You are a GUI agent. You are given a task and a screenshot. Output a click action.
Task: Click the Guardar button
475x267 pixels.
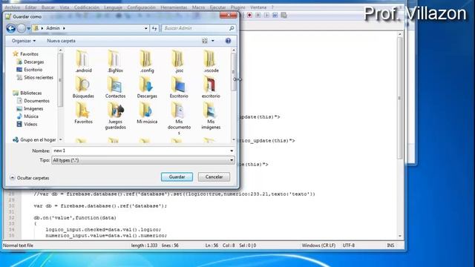(177, 177)
